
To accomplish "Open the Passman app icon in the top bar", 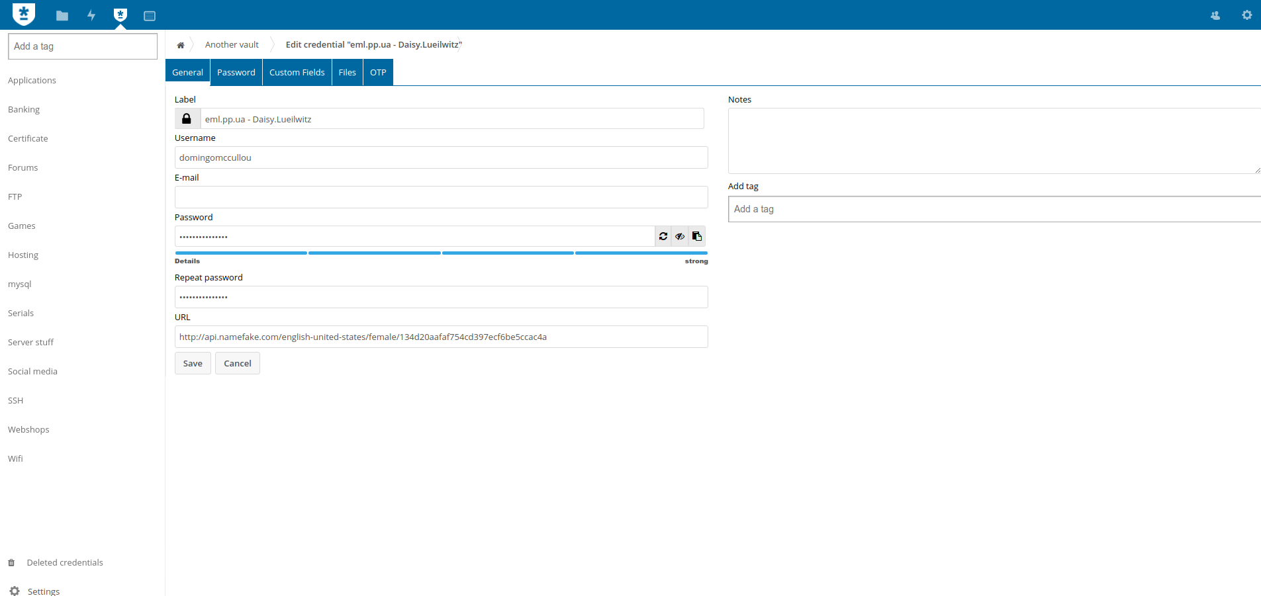I will (120, 15).
